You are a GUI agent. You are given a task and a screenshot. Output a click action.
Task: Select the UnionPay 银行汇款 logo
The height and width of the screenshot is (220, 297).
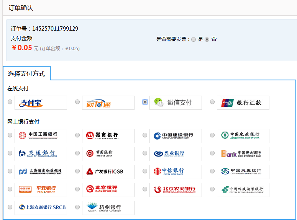[x=243, y=103]
